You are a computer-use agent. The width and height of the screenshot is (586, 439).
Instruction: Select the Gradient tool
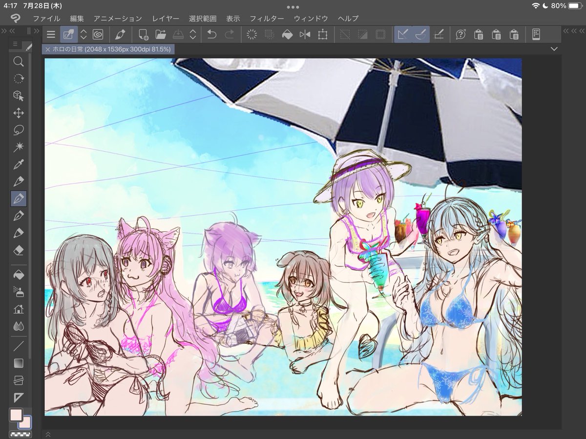click(19, 363)
